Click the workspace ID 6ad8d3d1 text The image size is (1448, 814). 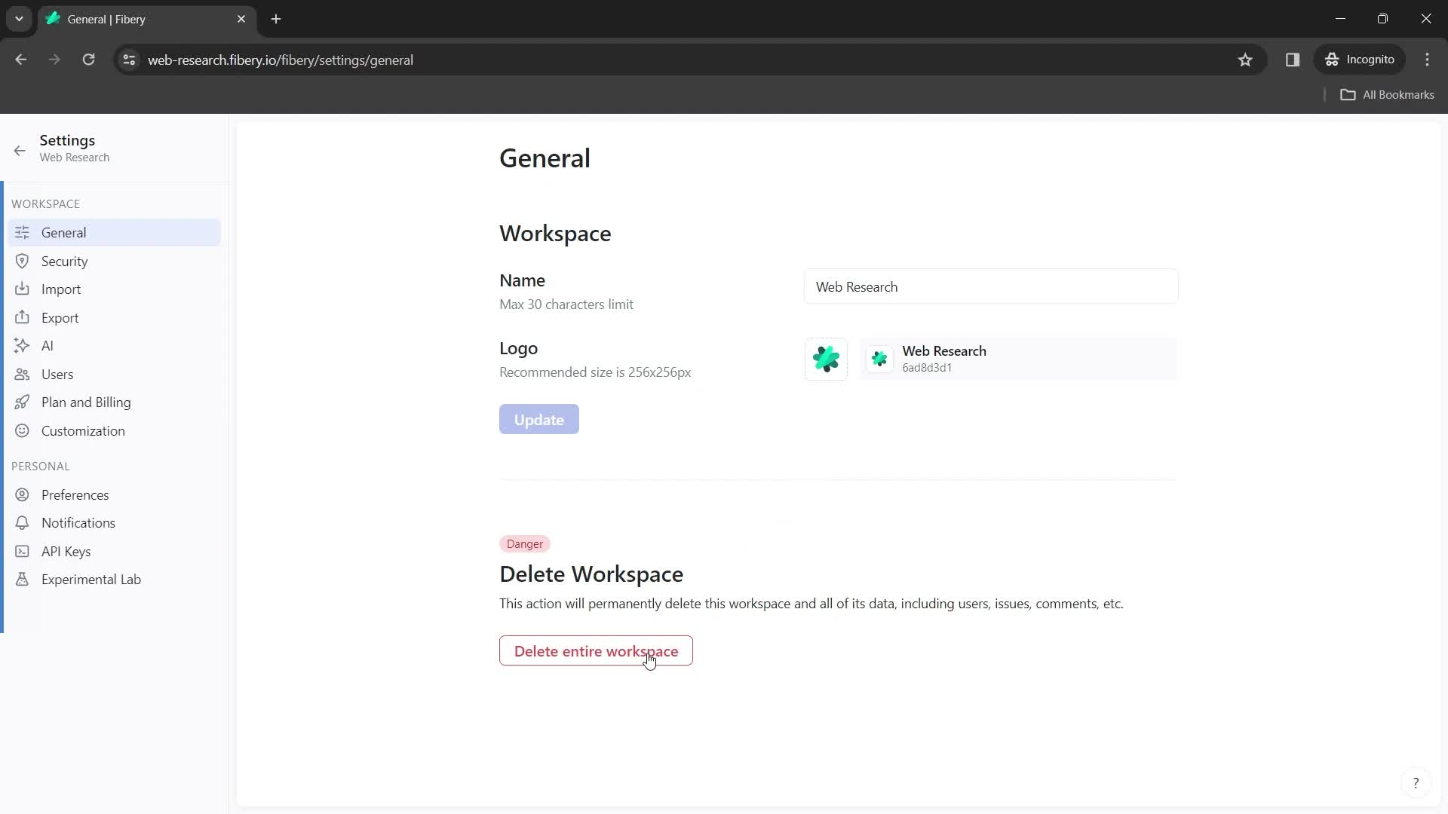927,368
